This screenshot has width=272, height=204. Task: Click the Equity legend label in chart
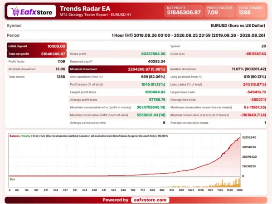[26, 136]
